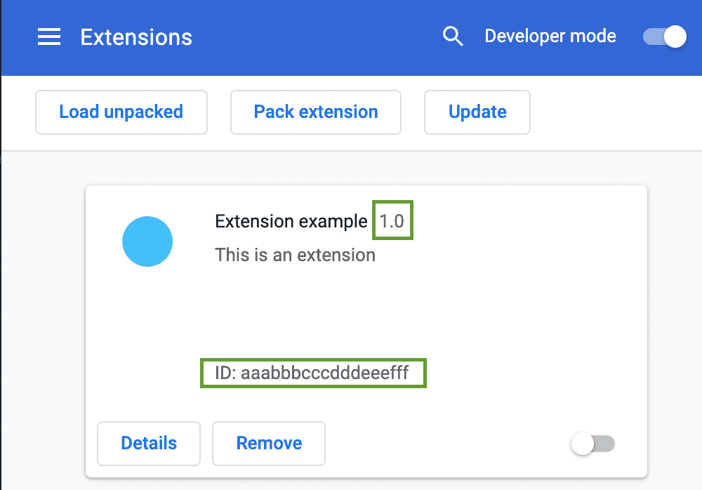
Task: Click the search magnifier icon
Action: [x=453, y=36]
